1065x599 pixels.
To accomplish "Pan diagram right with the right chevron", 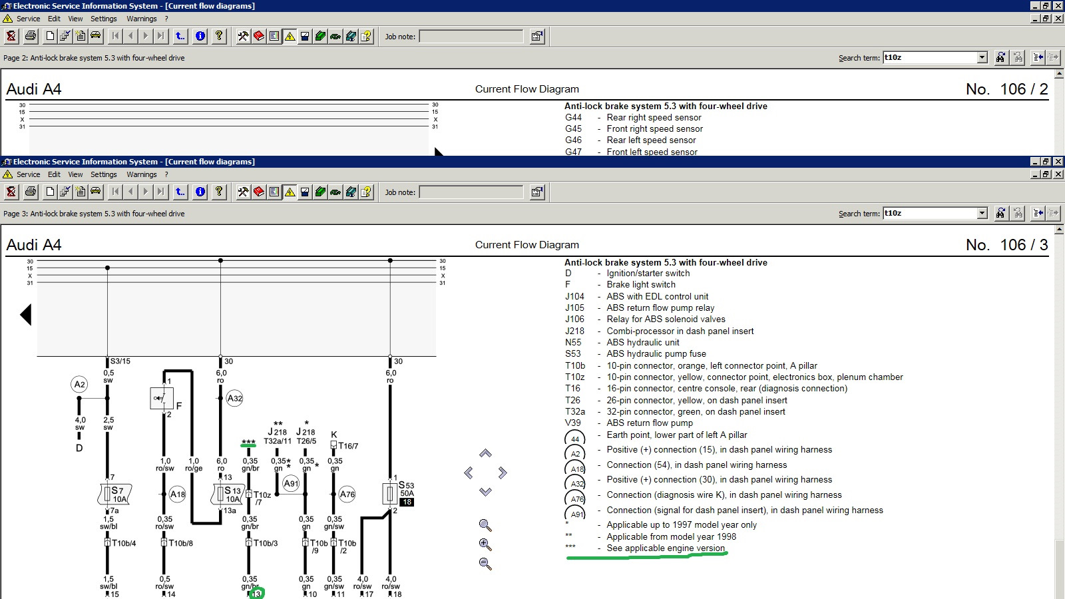I will (x=503, y=473).
